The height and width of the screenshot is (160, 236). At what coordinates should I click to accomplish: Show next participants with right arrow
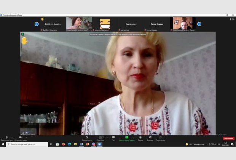point(199,24)
